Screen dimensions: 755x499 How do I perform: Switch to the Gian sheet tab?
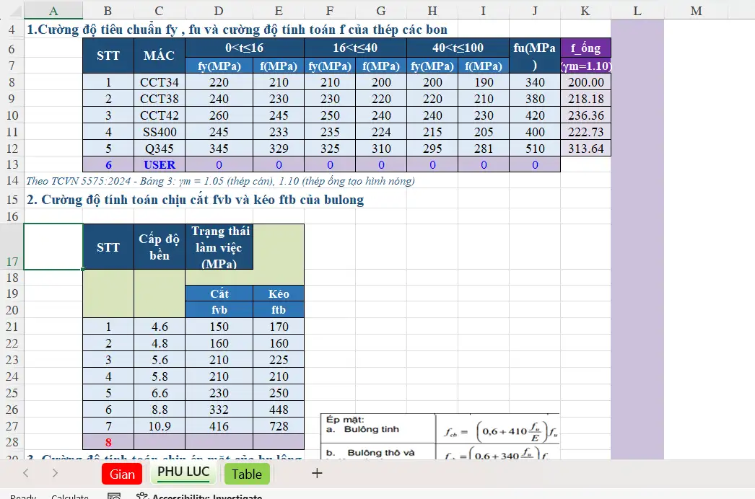tap(121, 474)
